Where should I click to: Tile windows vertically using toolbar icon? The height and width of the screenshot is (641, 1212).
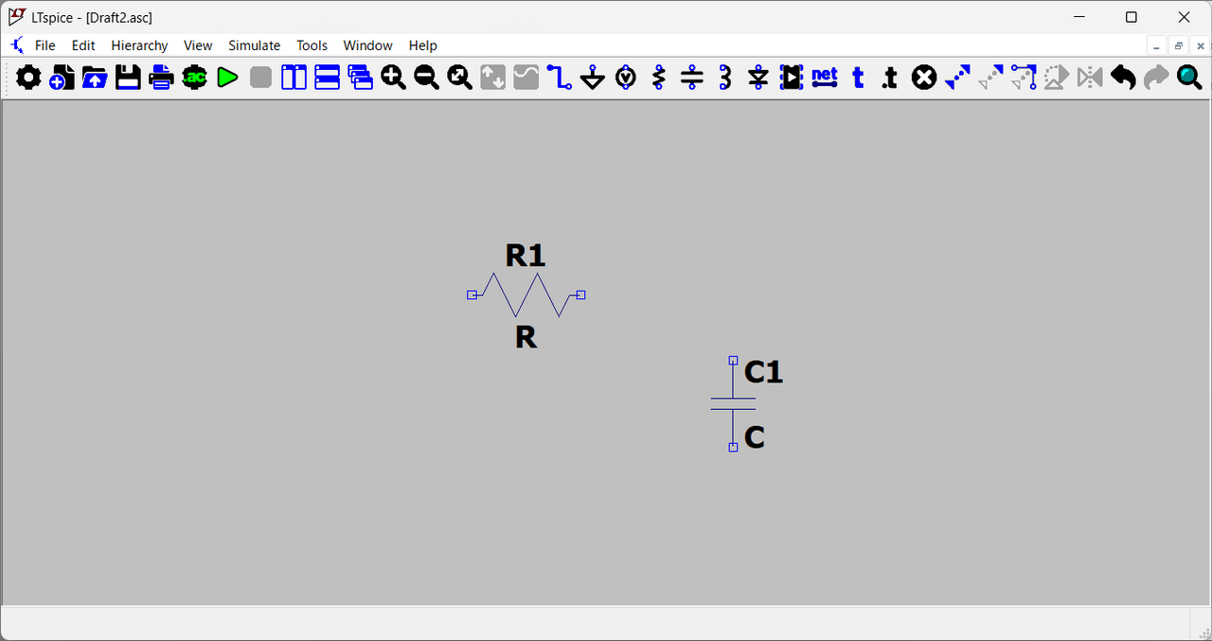(294, 78)
